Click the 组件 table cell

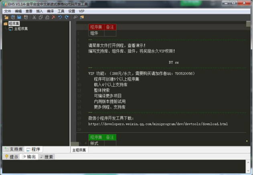[x=94, y=33]
